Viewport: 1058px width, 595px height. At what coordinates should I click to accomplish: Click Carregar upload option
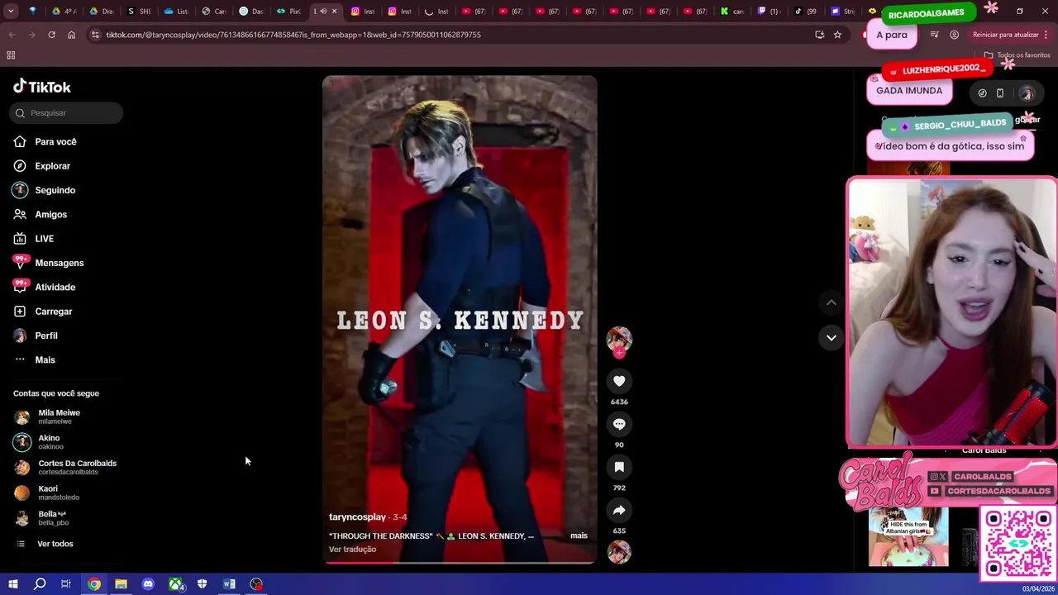click(x=42, y=312)
